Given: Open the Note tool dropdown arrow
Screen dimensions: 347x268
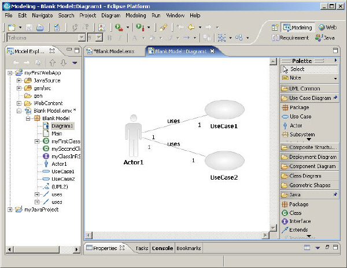Looking at the screenshot, I should [335, 78].
